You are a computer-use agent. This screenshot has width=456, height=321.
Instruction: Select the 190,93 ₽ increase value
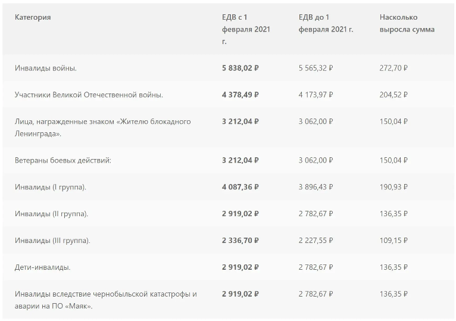(393, 187)
